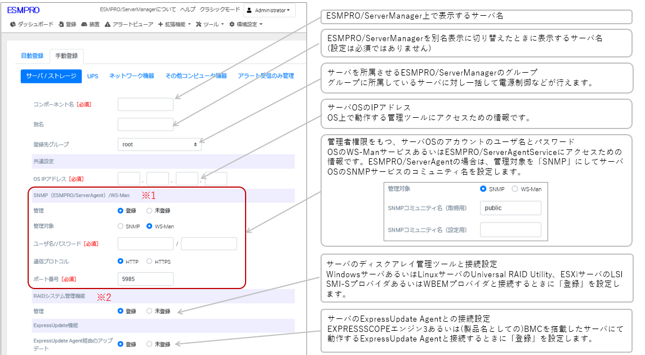This screenshot has height=355, width=645.
Task: Open the ヘルプ link
Action: pyautogui.click(x=188, y=10)
